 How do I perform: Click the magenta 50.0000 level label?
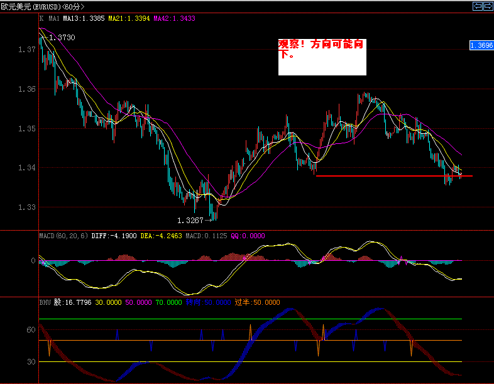[x=139, y=302]
